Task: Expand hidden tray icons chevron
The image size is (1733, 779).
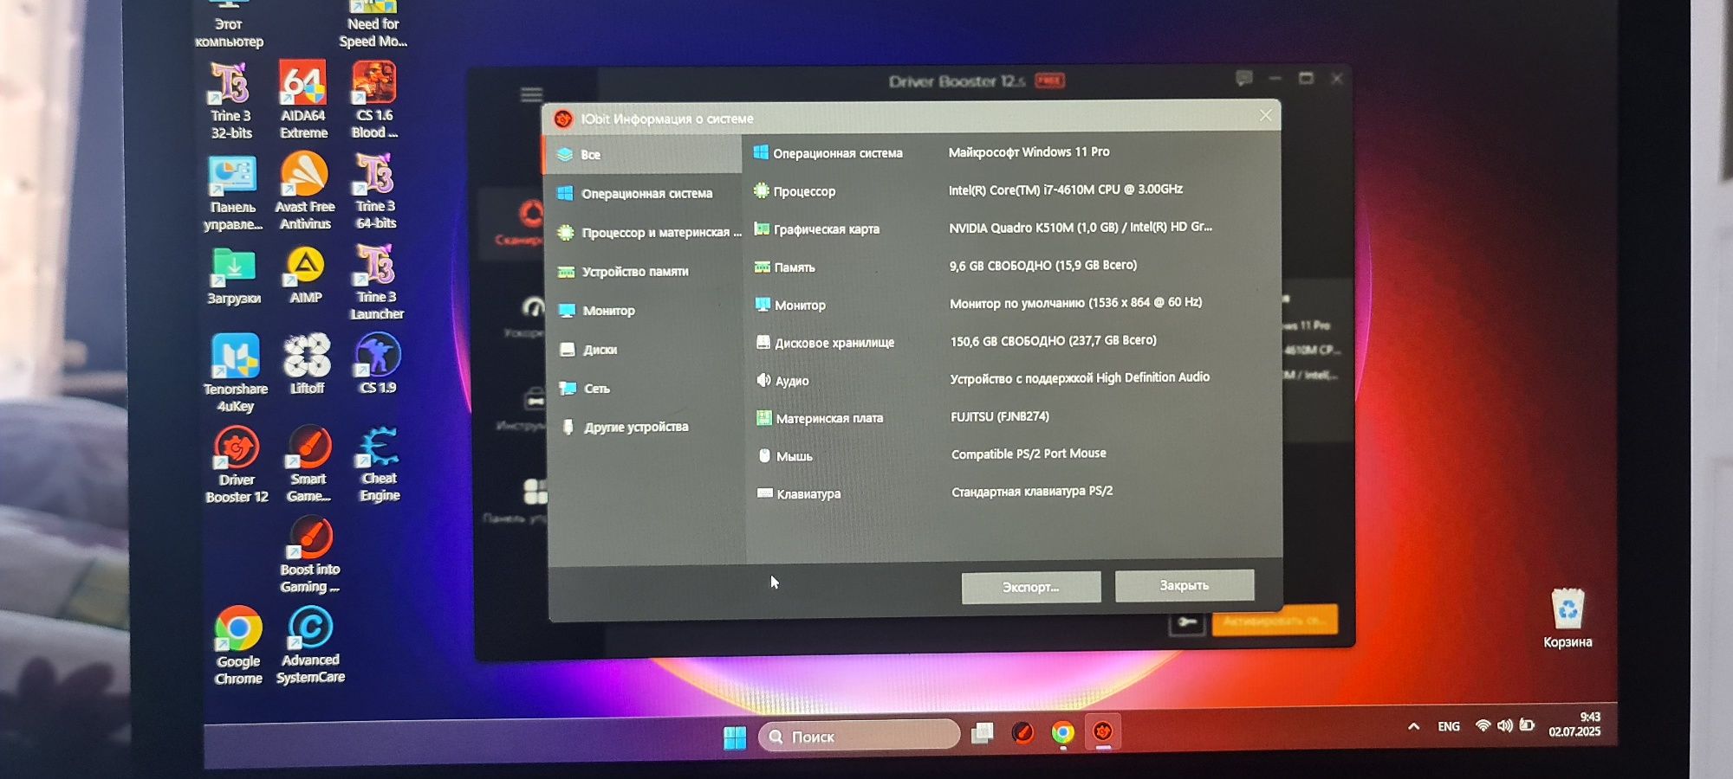Action: (1414, 726)
